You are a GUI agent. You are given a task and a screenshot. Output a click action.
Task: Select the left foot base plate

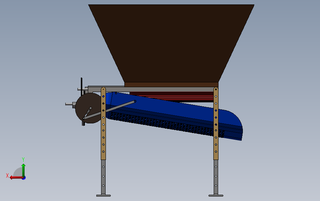tap(103, 196)
